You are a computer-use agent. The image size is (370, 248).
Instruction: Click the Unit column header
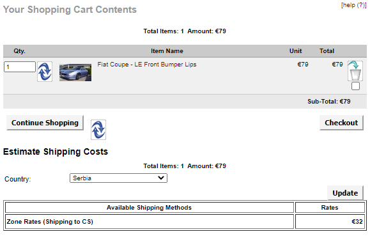pyautogui.click(x=295, y=51)
